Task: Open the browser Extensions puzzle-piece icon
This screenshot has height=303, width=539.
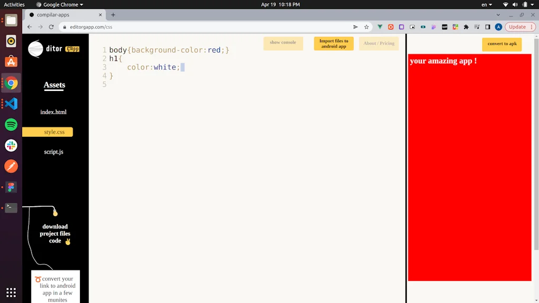Action: click(x=466, y=27)
